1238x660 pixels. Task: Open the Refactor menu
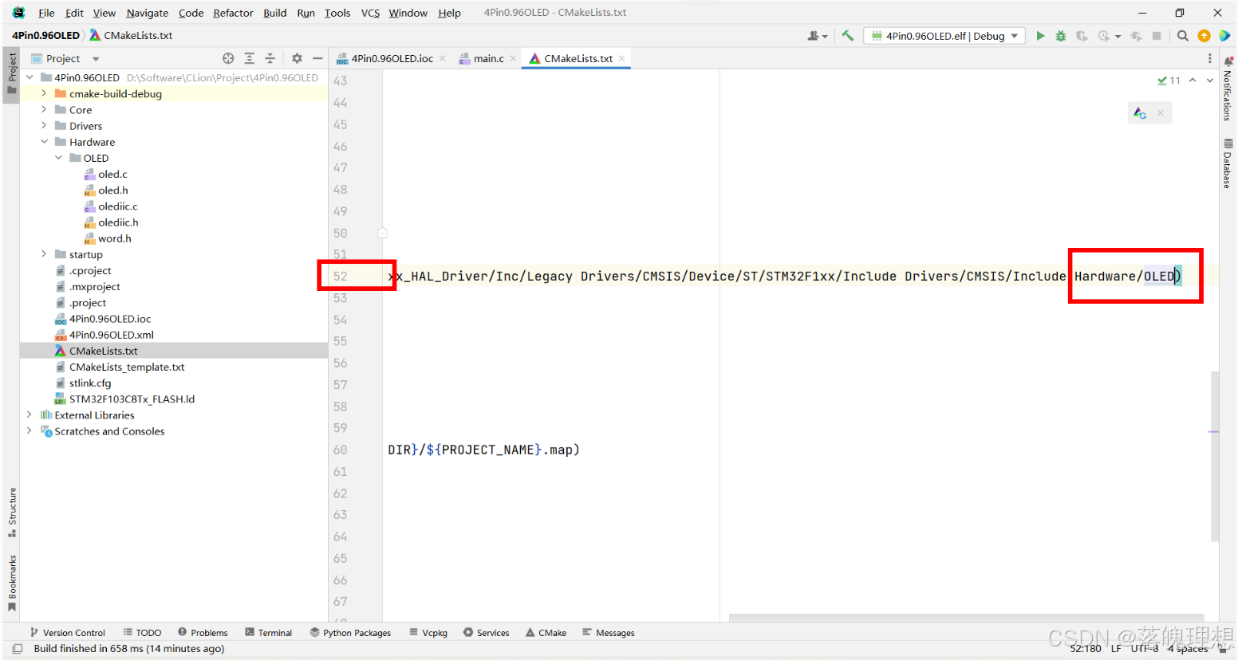(233, 13)
